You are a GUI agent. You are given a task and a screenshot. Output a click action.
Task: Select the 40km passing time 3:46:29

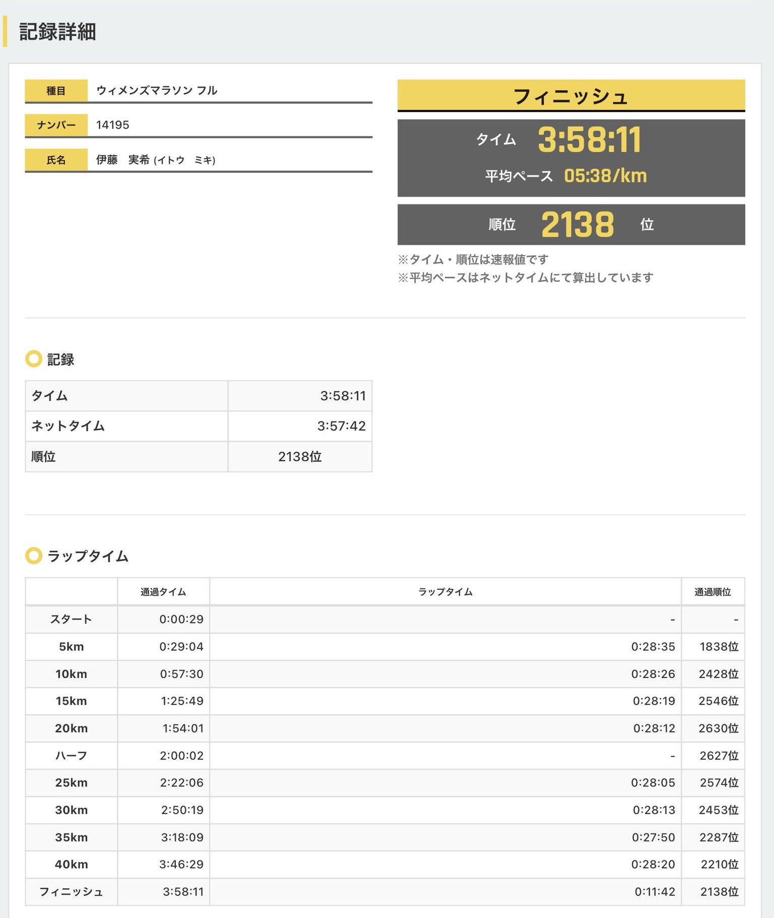pos(181,864)
